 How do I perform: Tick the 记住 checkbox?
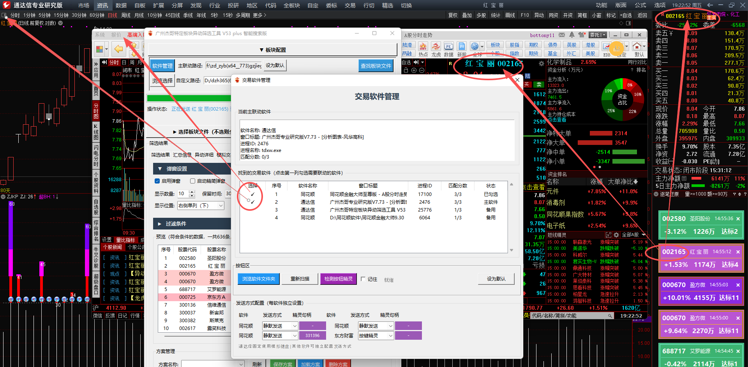pyautogui.click(x=363, y=279)
